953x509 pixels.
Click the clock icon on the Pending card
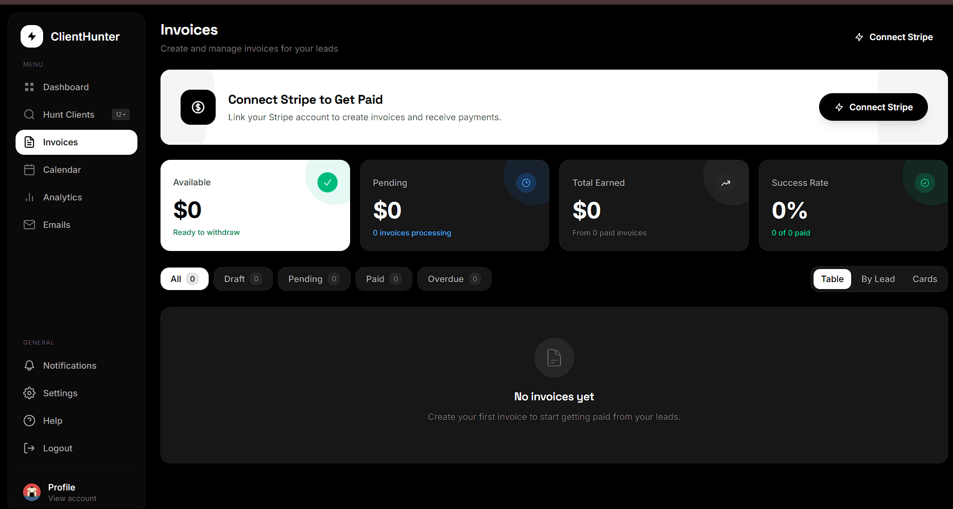(x=526, y=182)
